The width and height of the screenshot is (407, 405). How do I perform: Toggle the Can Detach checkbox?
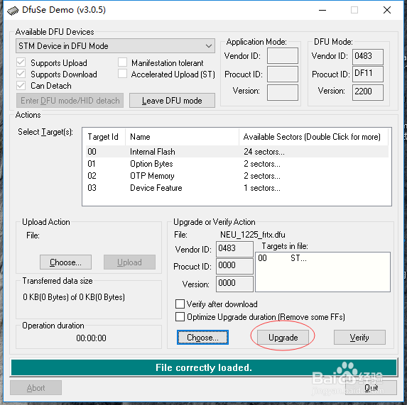tap(21, 86)
